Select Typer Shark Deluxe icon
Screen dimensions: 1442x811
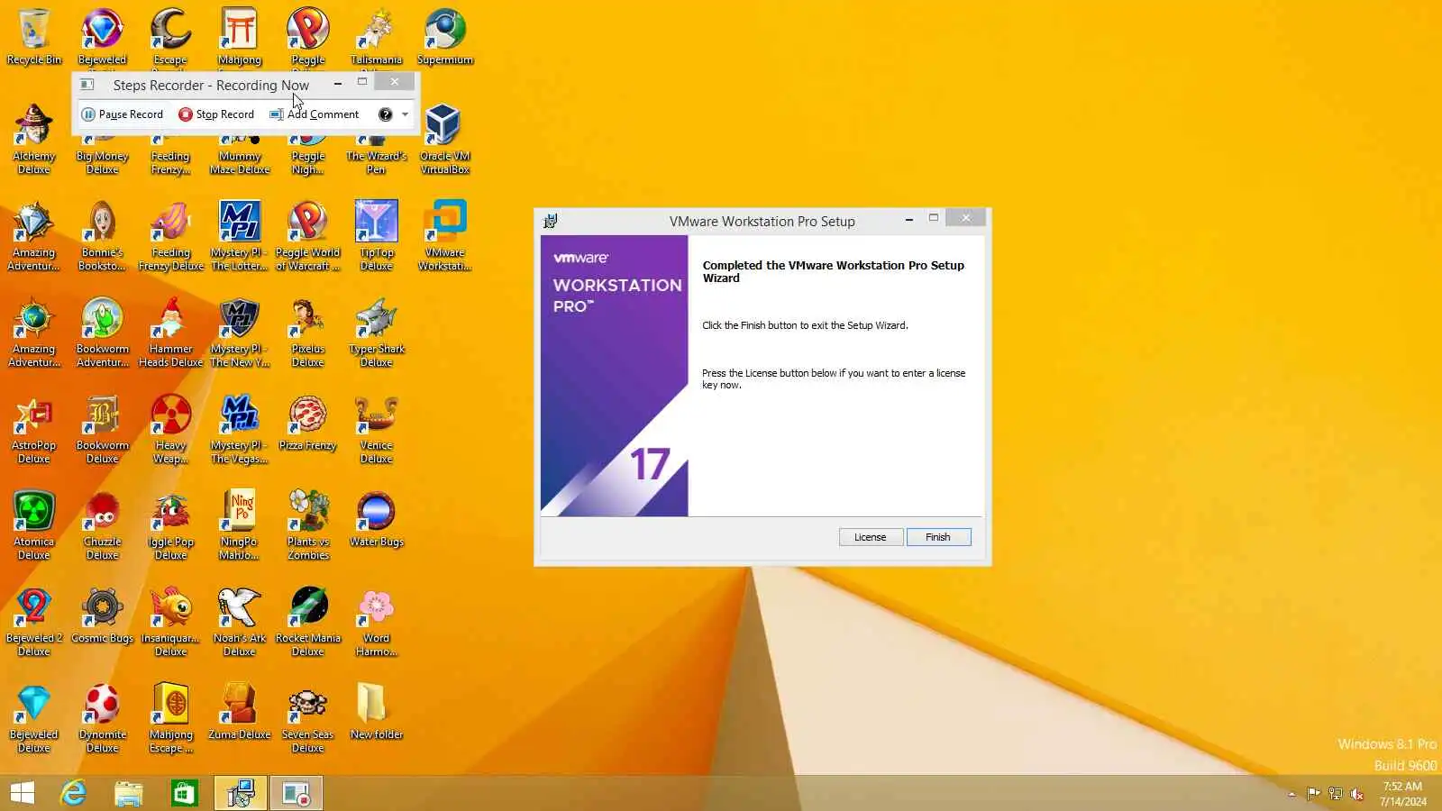coord(377,333)
